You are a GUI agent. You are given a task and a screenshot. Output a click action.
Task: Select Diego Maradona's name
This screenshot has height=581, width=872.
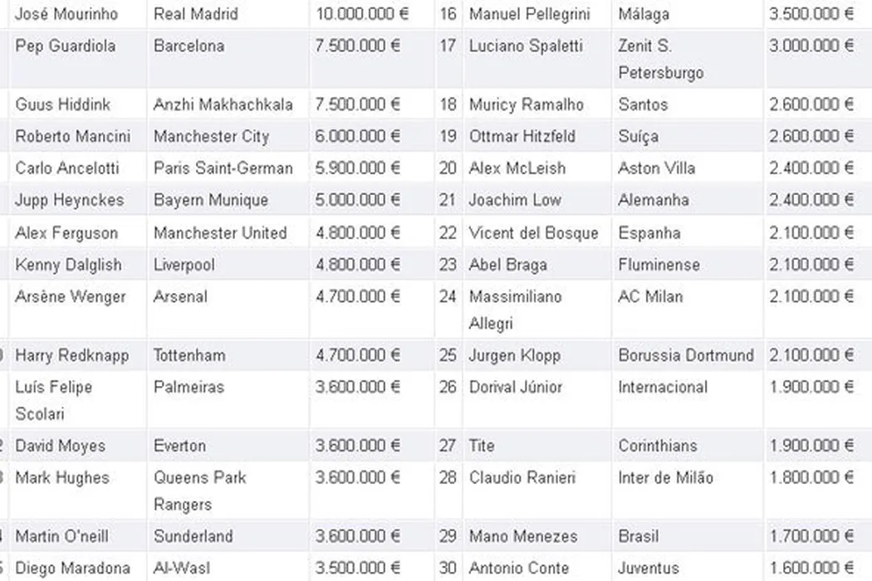pos(72,569)
